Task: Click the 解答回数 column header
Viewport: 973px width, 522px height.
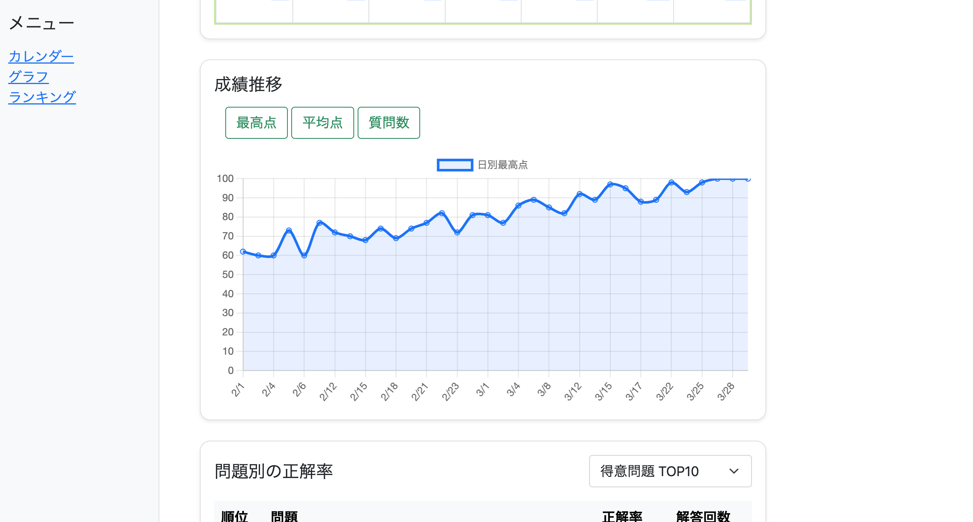Action: click(703, 516)
